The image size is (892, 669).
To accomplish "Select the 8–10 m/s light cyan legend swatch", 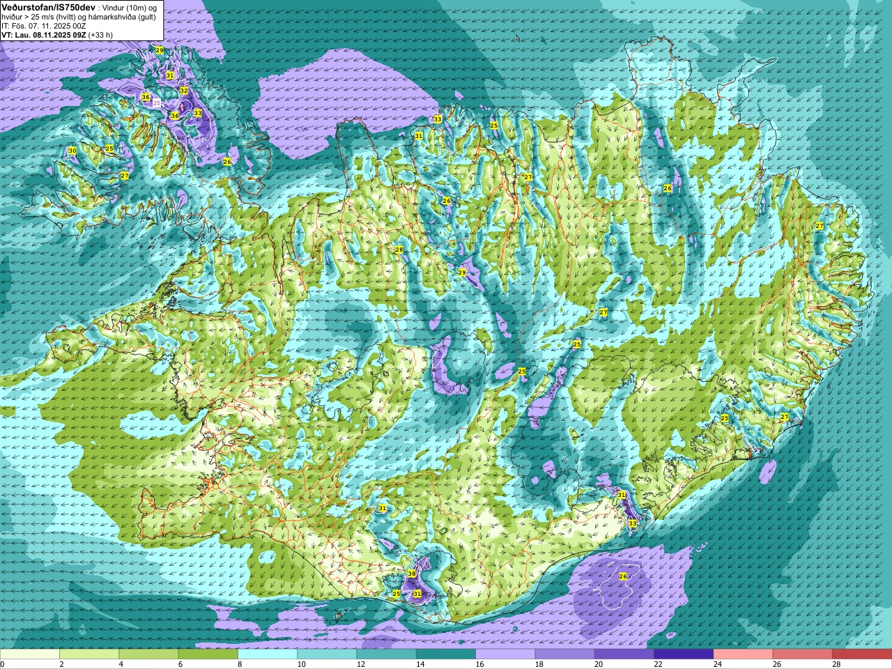I will (x=268, y=654).
